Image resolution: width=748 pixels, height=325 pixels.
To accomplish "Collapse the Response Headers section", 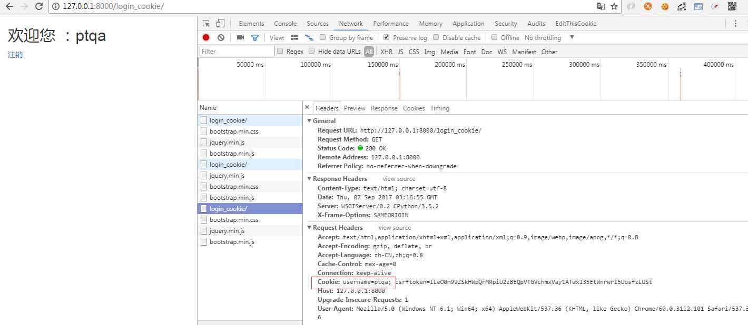I will [310, 179].
